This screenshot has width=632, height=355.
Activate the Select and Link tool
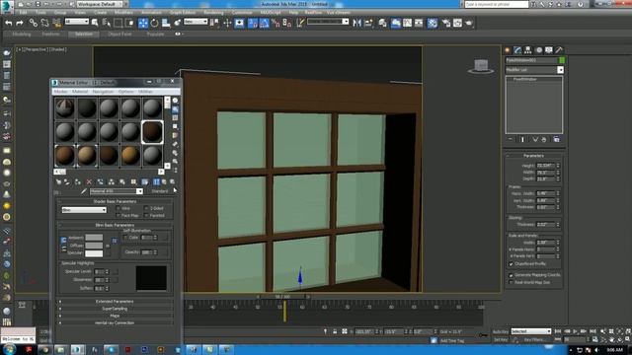33,23
